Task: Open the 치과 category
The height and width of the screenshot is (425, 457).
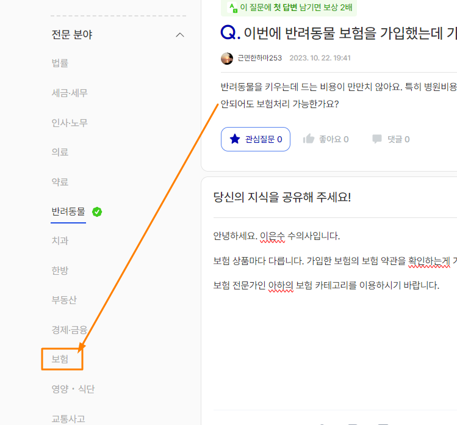Action: tap(60, 241)
